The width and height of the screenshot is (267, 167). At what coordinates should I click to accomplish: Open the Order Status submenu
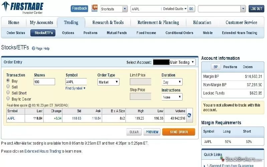[16, 33]
